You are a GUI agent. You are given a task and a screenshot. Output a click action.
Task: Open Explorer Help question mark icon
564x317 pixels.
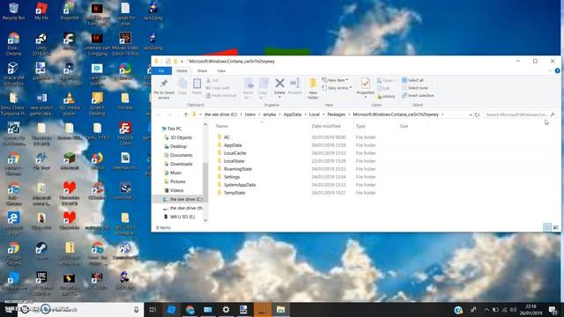(557, 70)
